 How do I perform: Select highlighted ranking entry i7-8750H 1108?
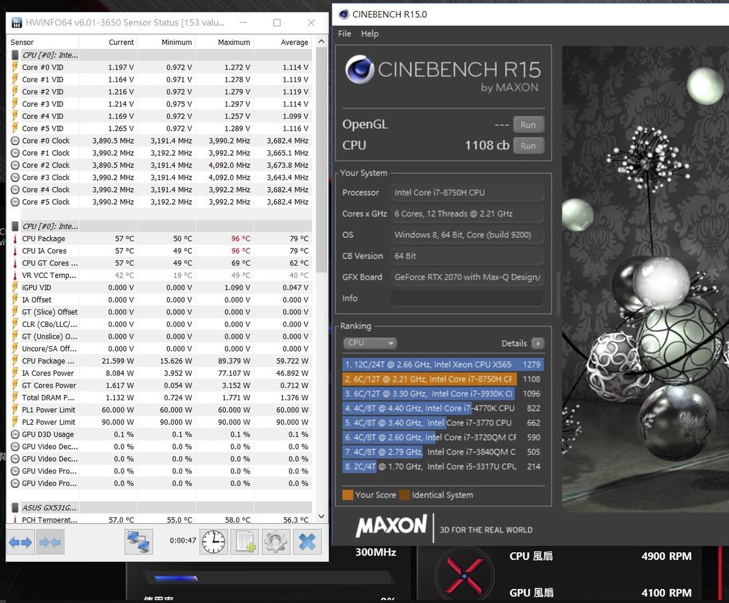(443, 379)
